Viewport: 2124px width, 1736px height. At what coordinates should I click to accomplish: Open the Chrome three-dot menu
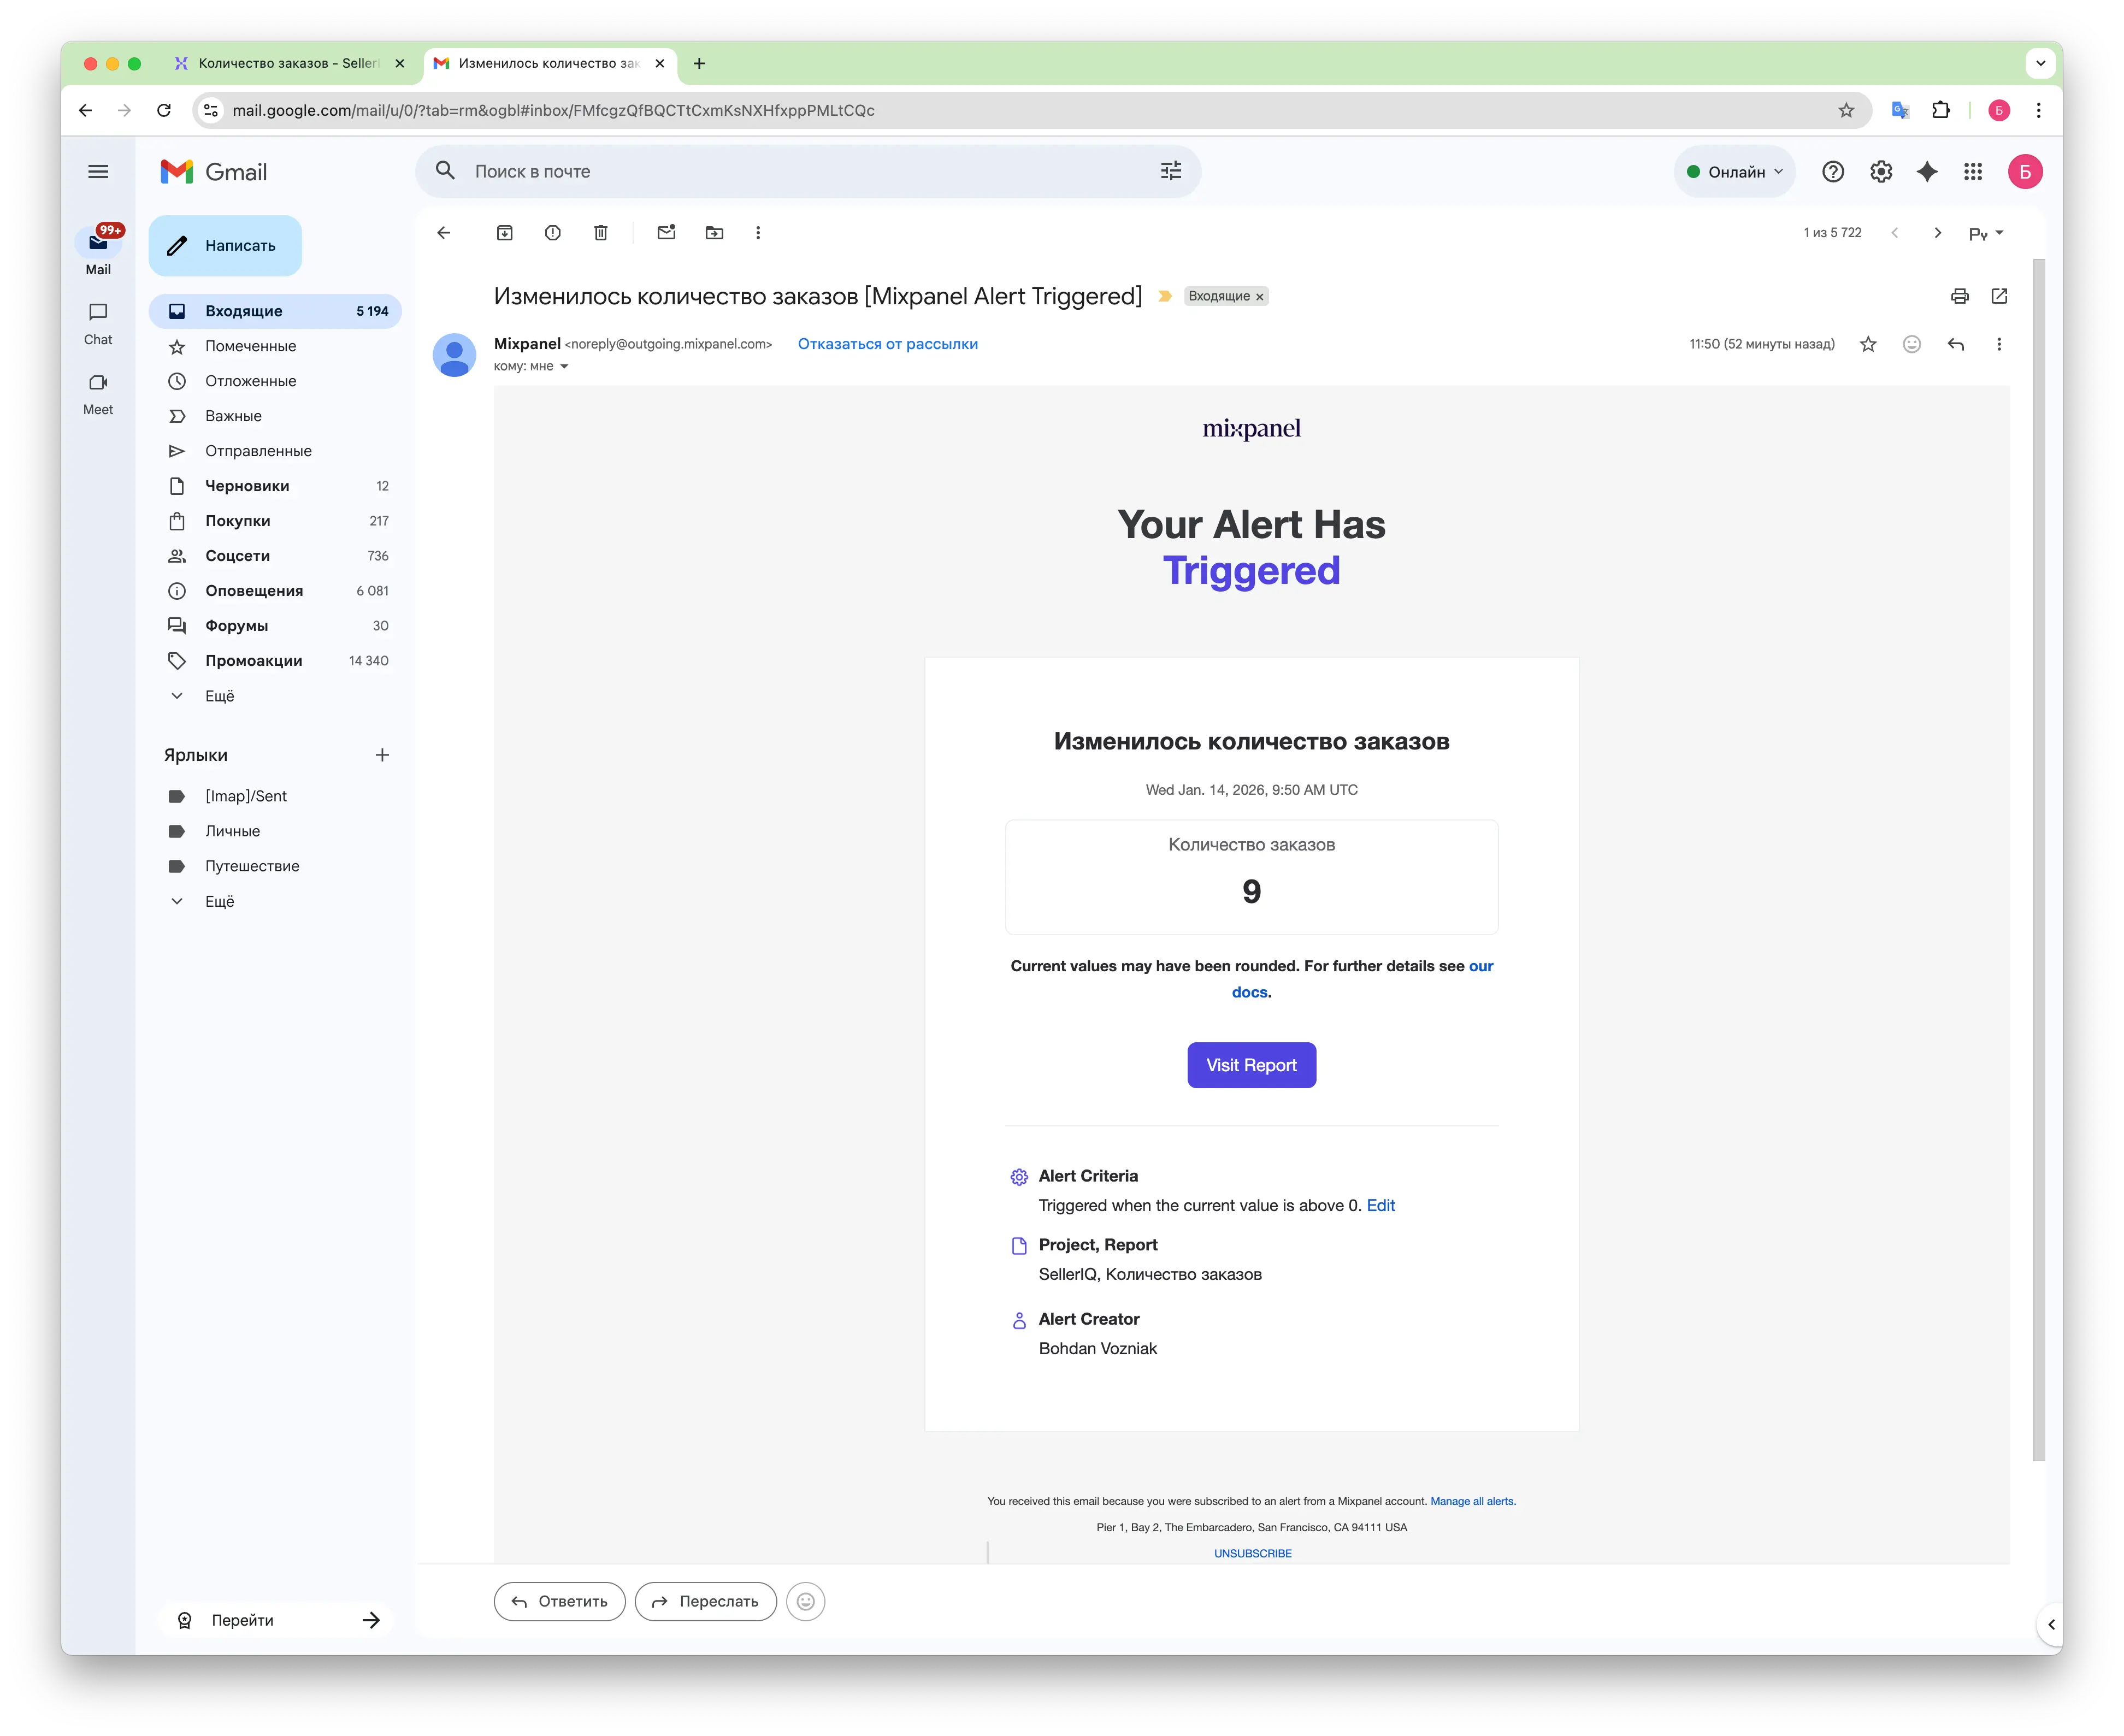pos(2039,110)
